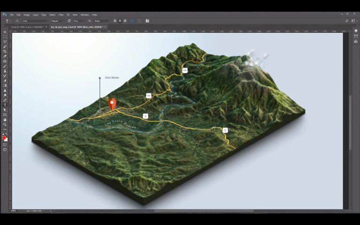Switch to the first document tab
The width and height of the screenshot is (360, 225).
click(26, 27)
